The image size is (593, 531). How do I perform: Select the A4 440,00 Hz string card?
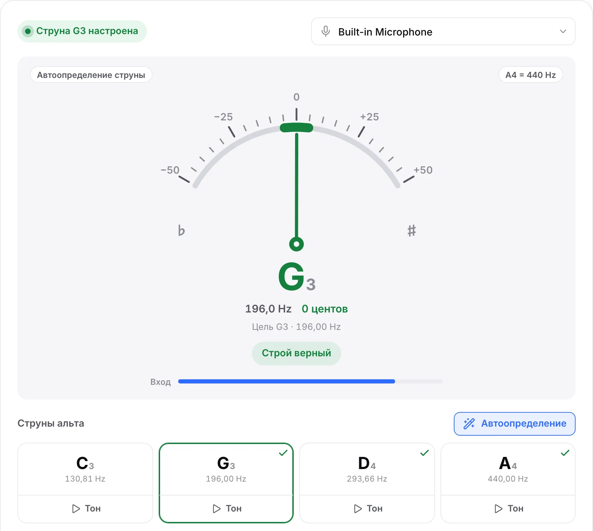pos(508,469)
